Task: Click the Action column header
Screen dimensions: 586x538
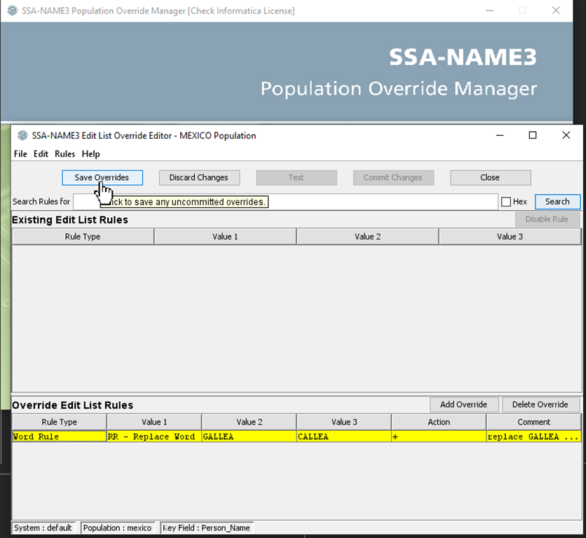Action: tap(439, 422)
